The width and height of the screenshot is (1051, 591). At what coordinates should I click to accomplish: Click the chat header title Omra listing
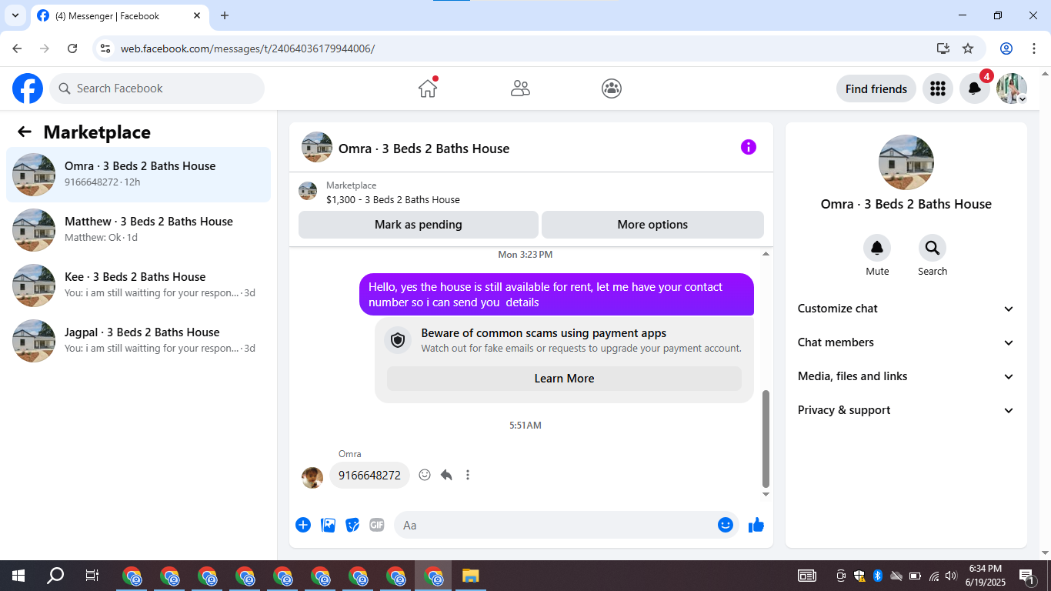[424, 149]
